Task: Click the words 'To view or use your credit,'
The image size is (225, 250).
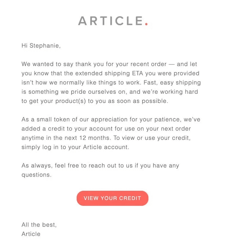Action: [152, 138]
